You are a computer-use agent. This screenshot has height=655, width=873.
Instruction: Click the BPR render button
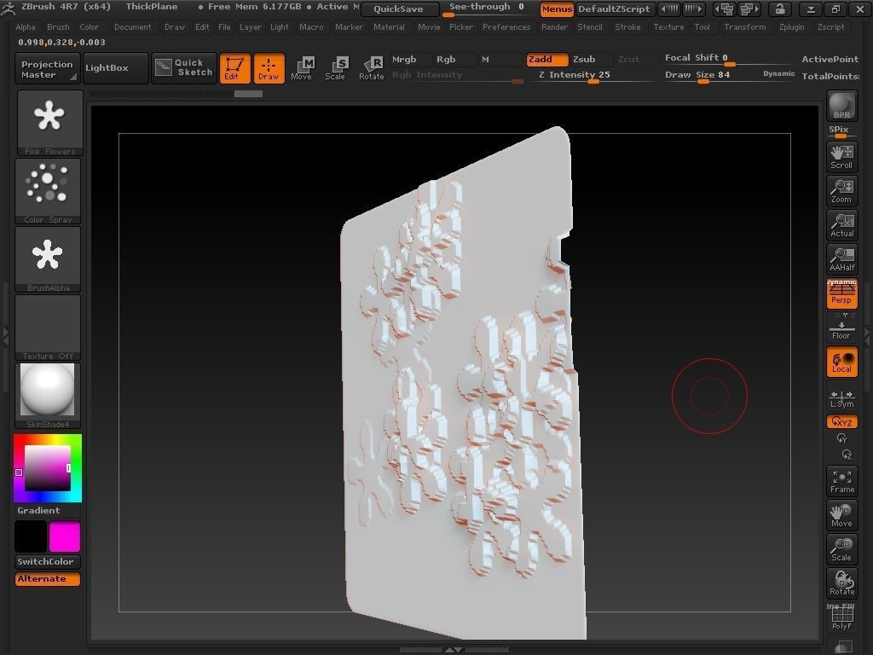841,105
